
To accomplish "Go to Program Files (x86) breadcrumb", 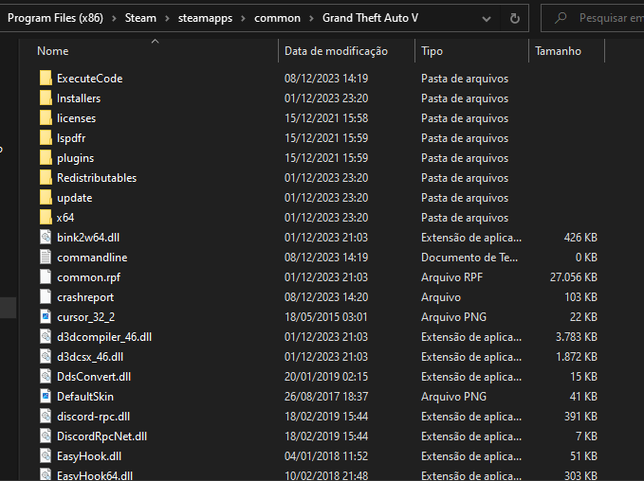I will [55, 18].
